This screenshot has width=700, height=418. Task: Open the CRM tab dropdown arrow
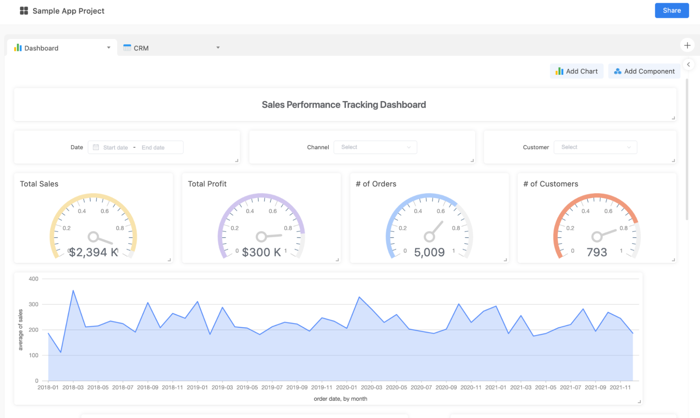(218, 48)
